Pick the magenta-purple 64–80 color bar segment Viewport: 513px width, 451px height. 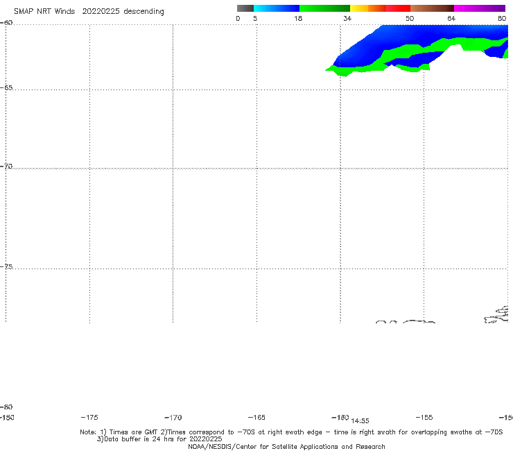[480, 8]
